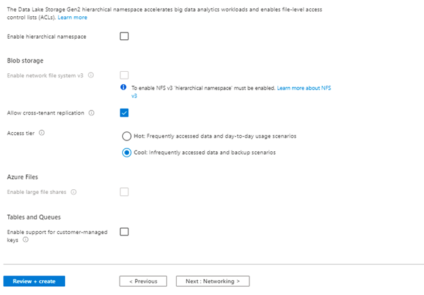This screenshot has height=295, width=424.
Task: Proceed with Next : Networking button
Action: pyautogui.click(x=212, y=281)
